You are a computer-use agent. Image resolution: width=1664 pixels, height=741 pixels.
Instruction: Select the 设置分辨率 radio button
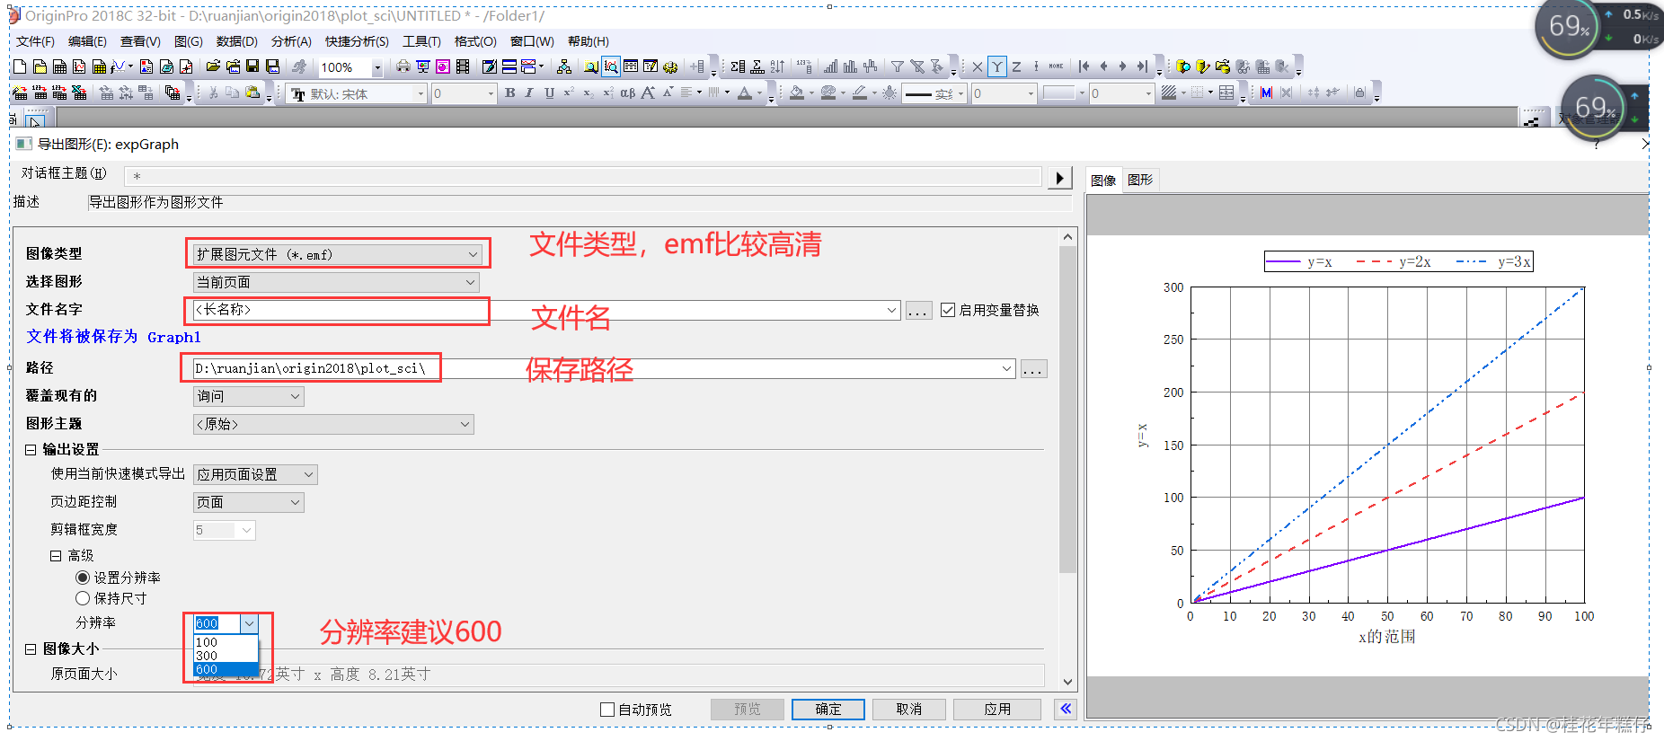pyautogui.click(x=83, y=578)
